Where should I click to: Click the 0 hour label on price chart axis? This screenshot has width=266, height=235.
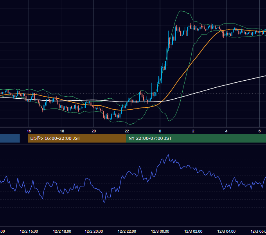coord(160,131)
